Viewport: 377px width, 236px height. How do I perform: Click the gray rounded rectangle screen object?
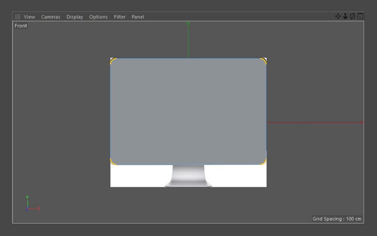pyautogui.click(x=188, y=112)
